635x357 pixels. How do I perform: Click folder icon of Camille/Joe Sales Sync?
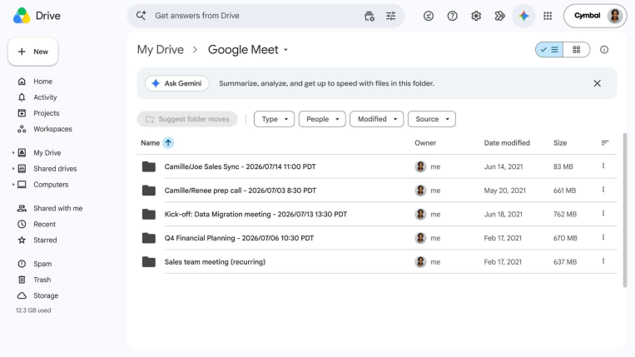coord(149,166)
